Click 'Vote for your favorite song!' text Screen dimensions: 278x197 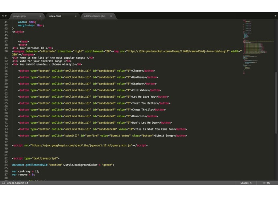pos(41,61)
